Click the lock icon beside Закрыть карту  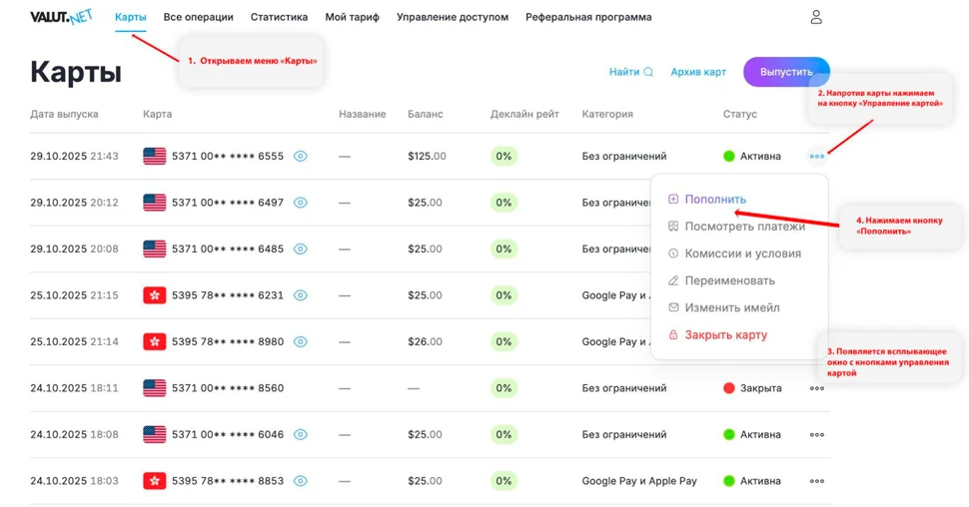pyautogui.click(x=673, y=334)
